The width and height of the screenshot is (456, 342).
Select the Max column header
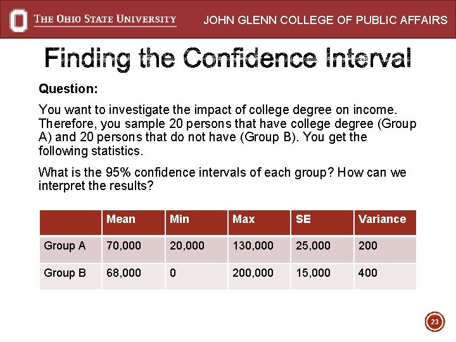244,219
